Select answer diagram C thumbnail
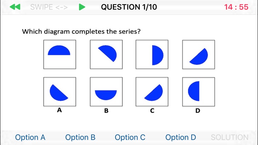Viewport: 258px width, 145px height. coord(152,92)
